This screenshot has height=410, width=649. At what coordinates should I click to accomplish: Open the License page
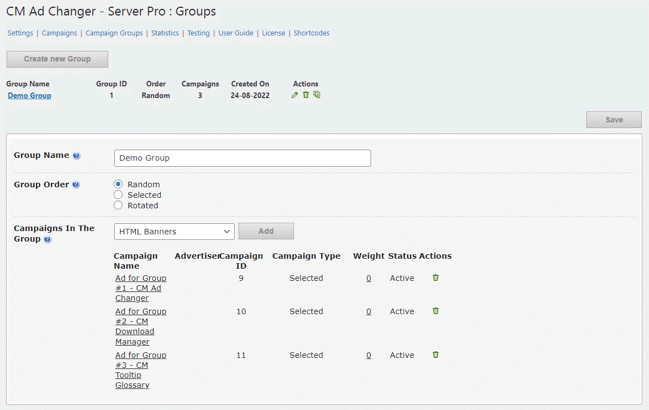273,33
